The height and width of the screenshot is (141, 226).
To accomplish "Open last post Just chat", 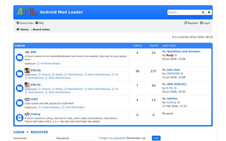I will coord(173,70).
